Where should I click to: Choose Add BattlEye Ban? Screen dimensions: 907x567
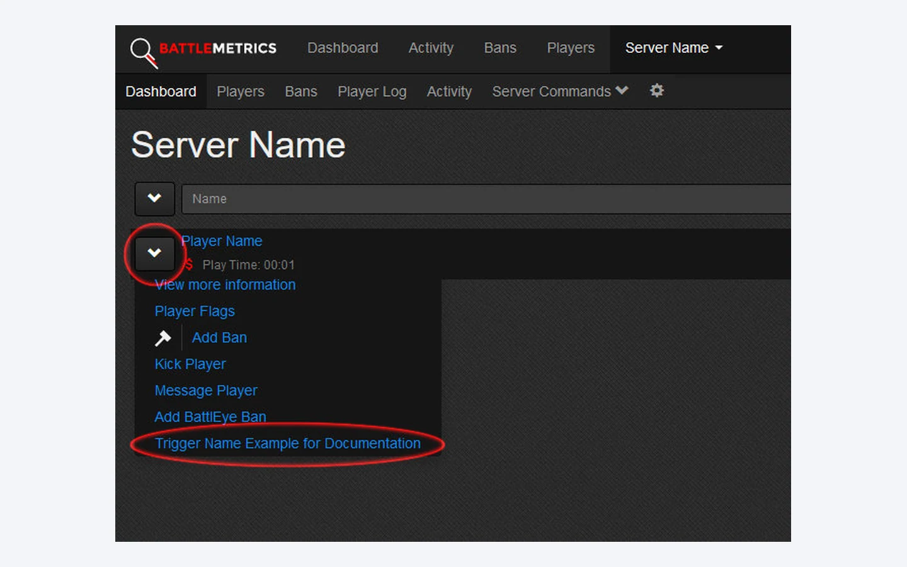point(210,417)
